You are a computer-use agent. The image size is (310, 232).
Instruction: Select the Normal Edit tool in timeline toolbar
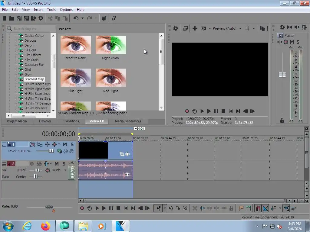pos(159,208)
